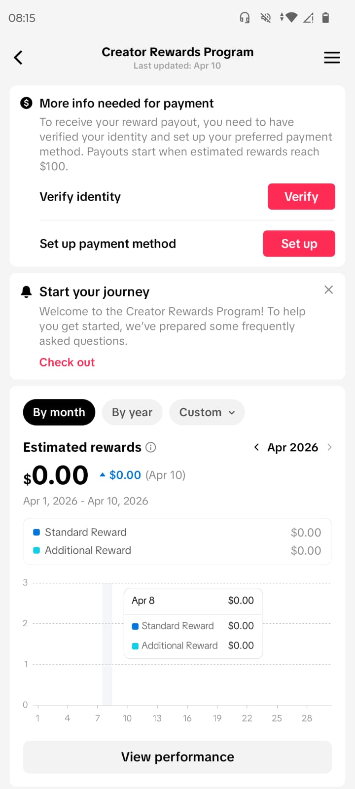Dismiss the Start your journey card
This screenshot has width=355, height=789.
329,290
